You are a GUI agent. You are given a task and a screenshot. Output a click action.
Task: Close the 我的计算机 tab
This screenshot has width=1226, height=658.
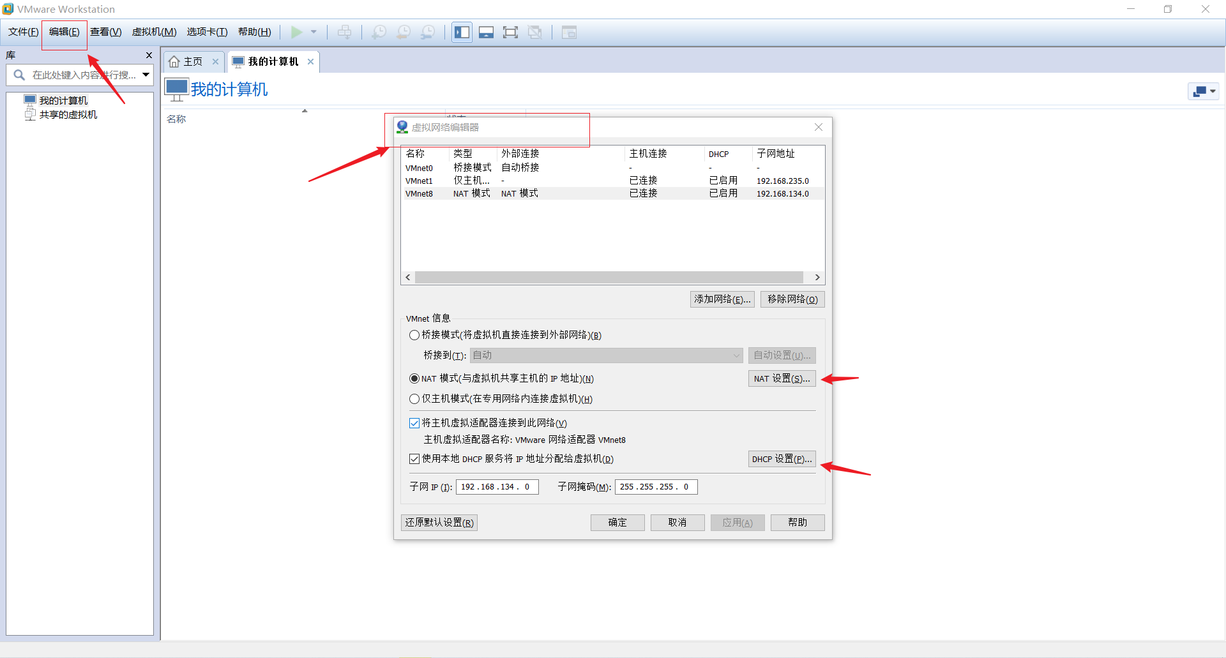(310, 61)
